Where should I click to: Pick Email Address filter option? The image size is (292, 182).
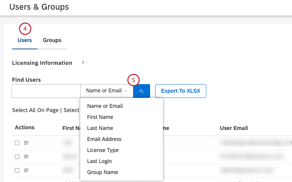104,139
